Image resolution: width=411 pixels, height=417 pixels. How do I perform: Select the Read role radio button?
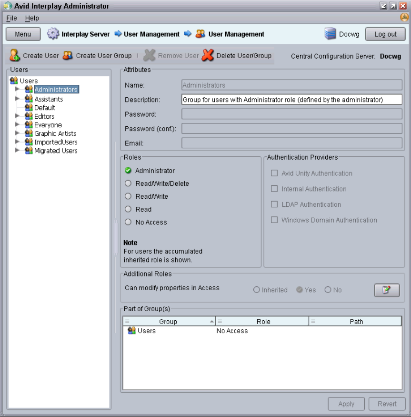click(x=128, y=209)
